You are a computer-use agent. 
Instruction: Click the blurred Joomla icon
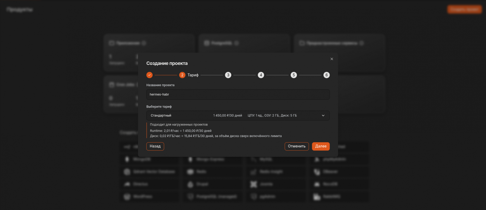[253, 184]
